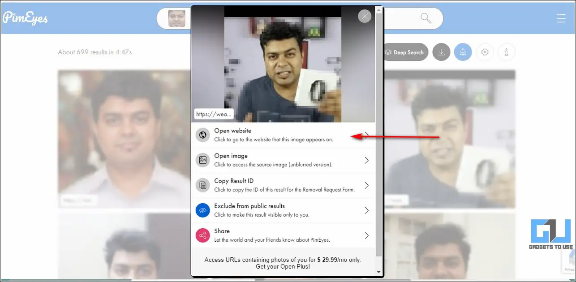Viewport: 576px width, 282px height.
Task: Click the info icon
Action: [x=506, y=52]
